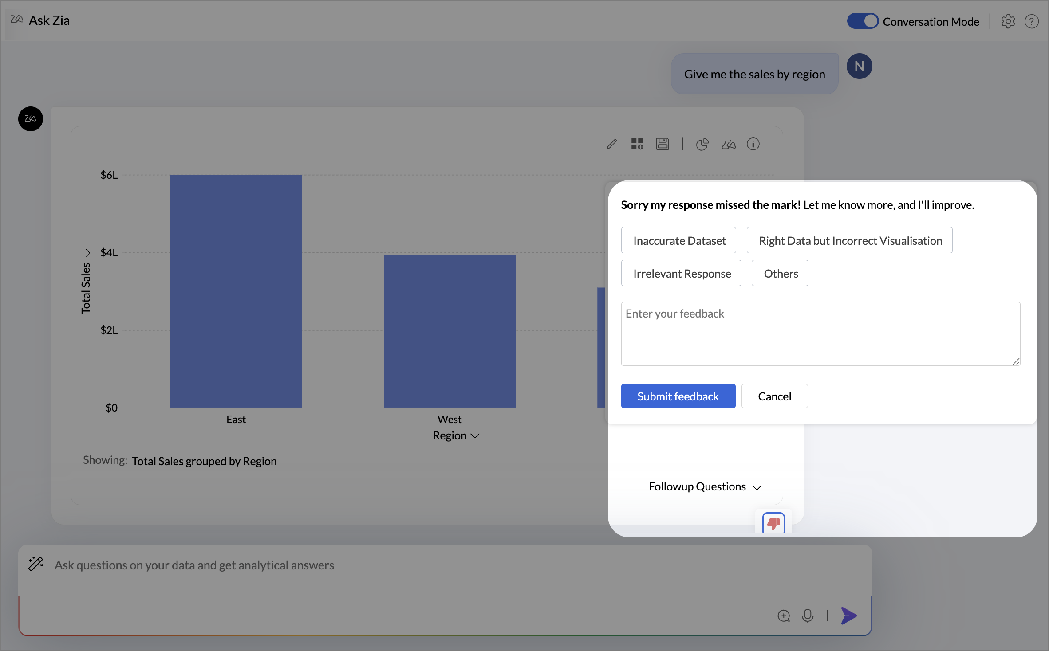Click the save report icon
This screenshot has width=1049, height=651.
(663, 144)
